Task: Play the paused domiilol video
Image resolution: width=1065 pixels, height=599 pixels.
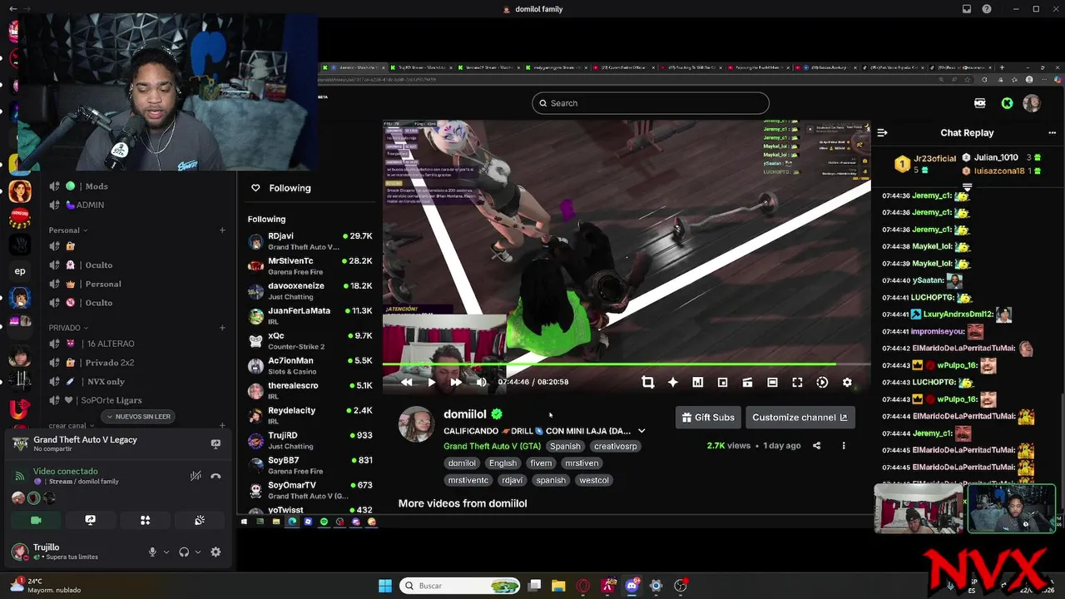Action: tap(431, 382)
